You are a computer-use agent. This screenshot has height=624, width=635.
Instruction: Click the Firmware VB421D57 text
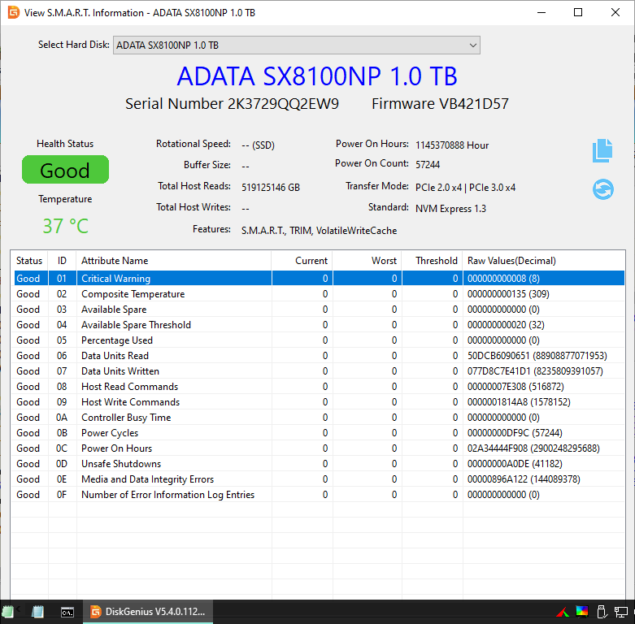click(440, 104)
